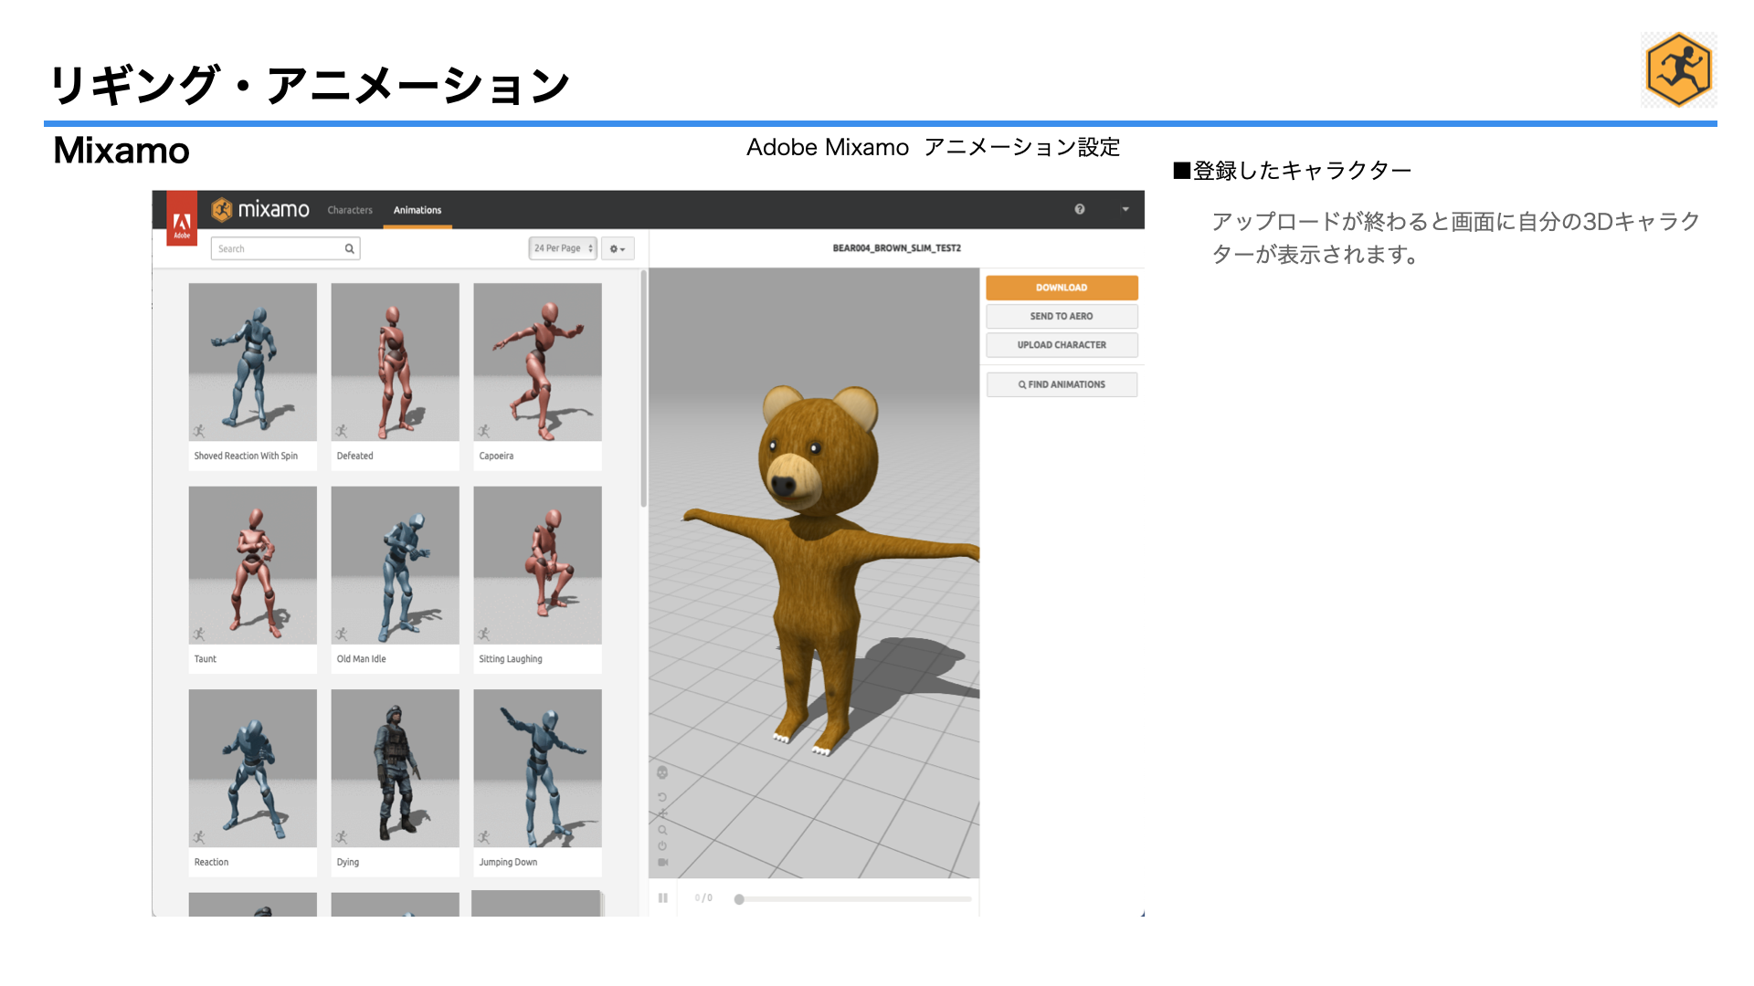Viewport: 1754px width, 986px height.
Task: Open the gear settings dropdown
Action: (x=618, y=248)
